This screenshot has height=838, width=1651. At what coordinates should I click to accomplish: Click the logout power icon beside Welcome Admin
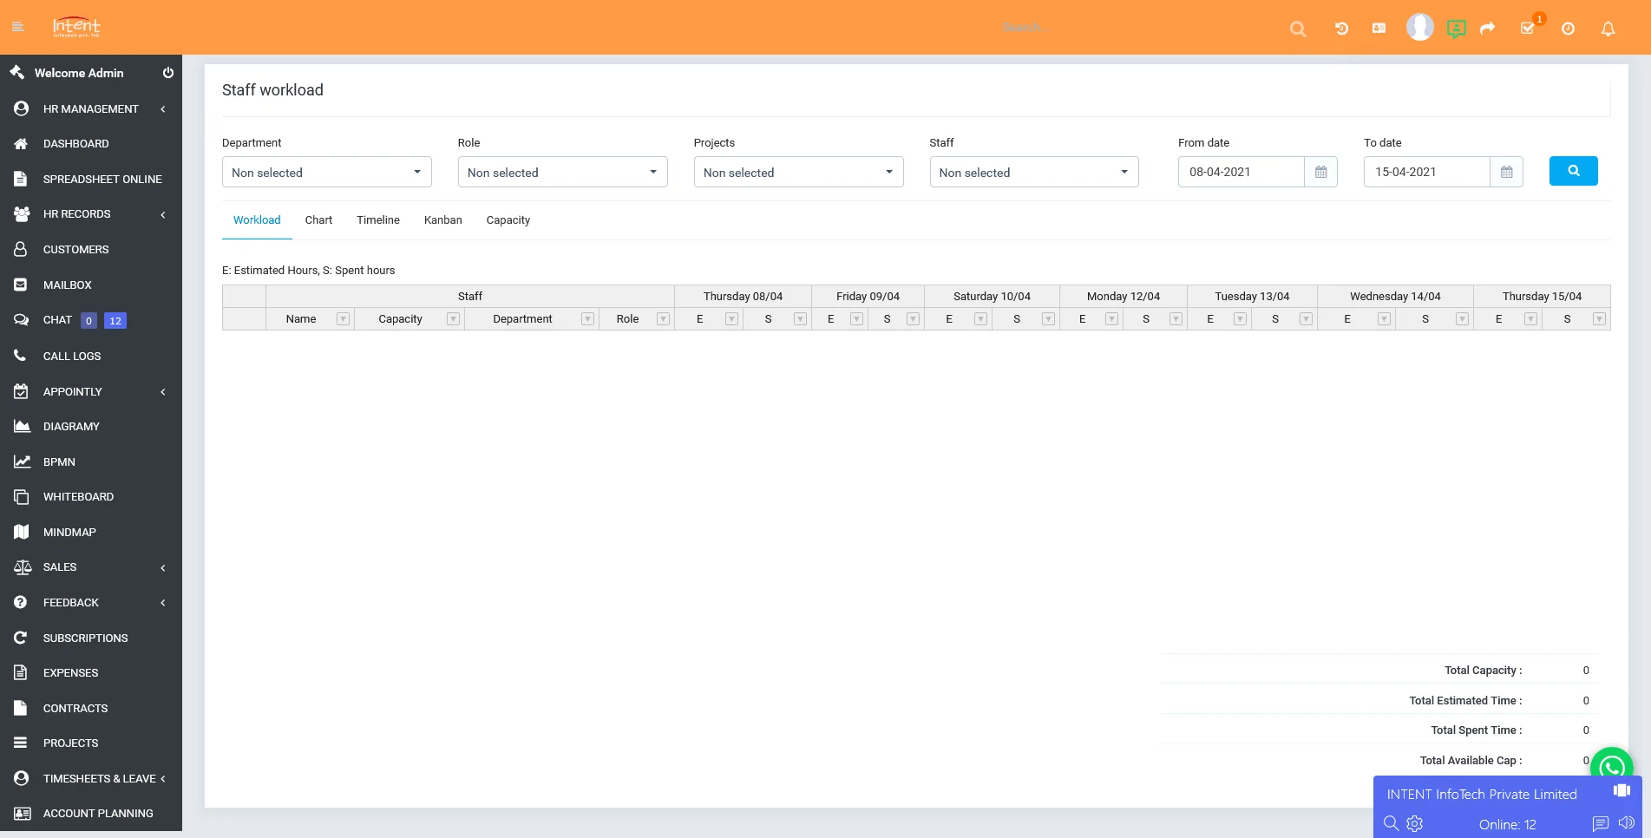(x=167, y=73)
